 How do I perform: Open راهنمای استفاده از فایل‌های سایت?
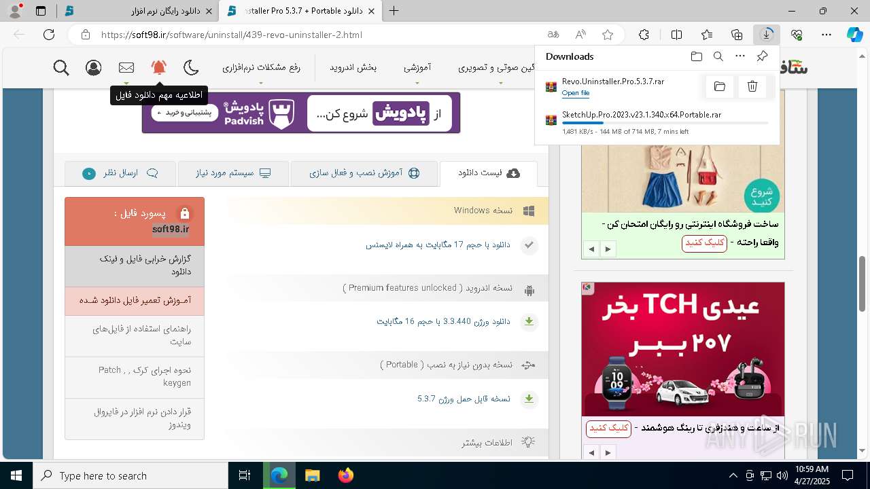pos(135,336)
